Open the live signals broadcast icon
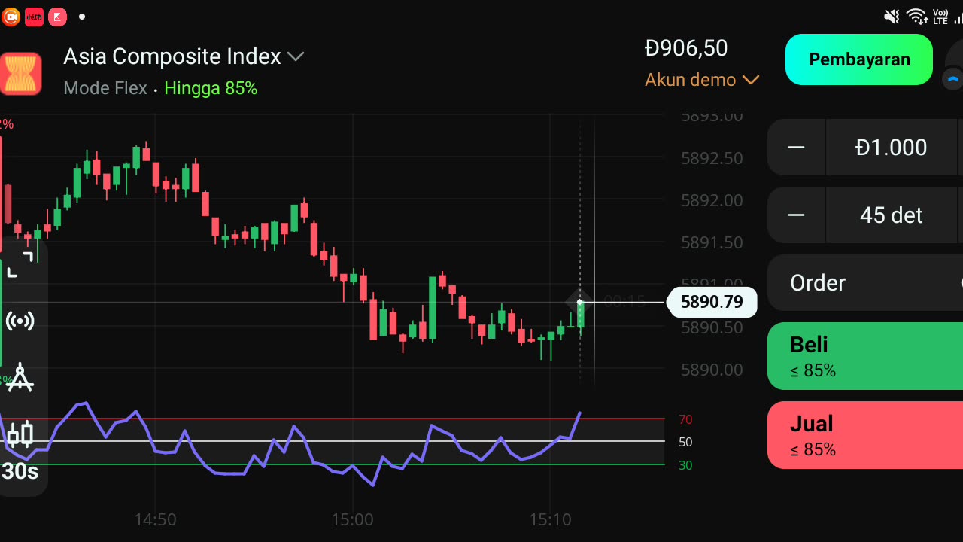Image resolution: width=963 pixels, height=542 pixels. [x=20, y=321]
